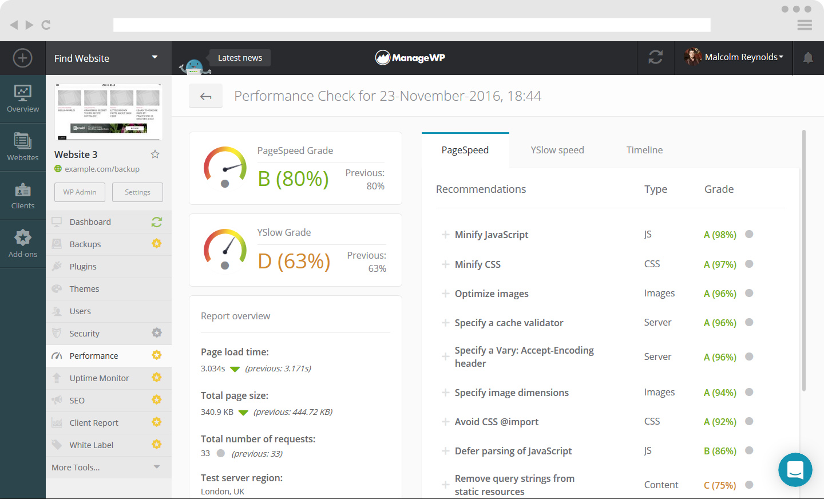Click the sync icon in the top bar
824x499 pixels.
click(x=655, y=58)
